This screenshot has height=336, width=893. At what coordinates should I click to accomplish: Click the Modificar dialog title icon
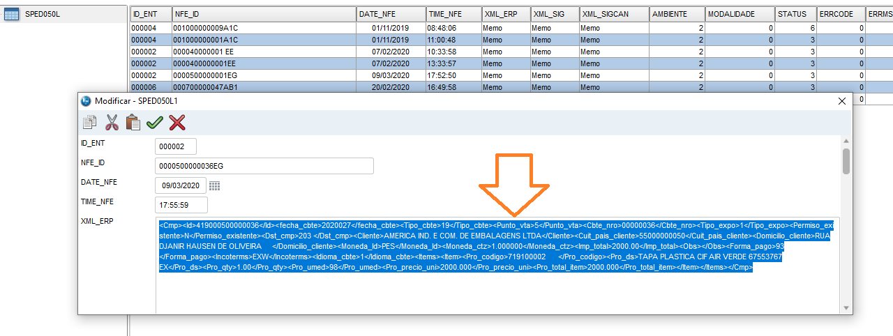[x=87, y=100]
